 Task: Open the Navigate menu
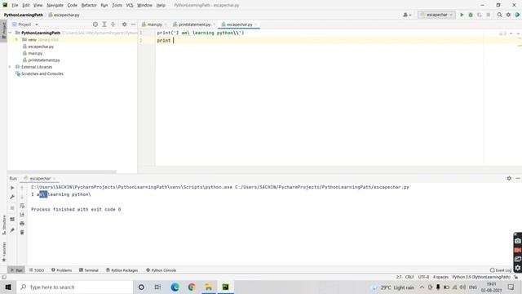tap(55, 6)
